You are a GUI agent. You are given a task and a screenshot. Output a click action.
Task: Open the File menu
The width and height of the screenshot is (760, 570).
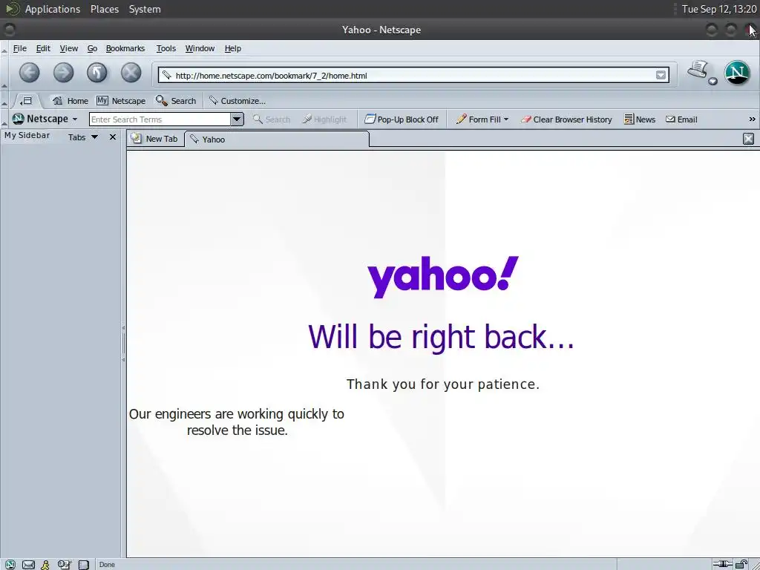(20, 48)
